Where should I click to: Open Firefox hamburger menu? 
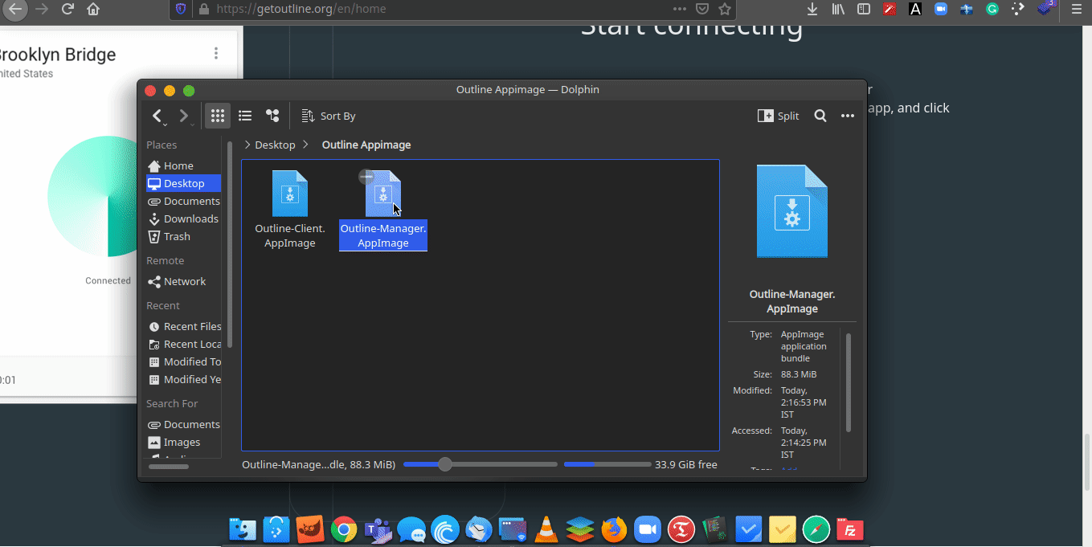(x=1077, y=9)
